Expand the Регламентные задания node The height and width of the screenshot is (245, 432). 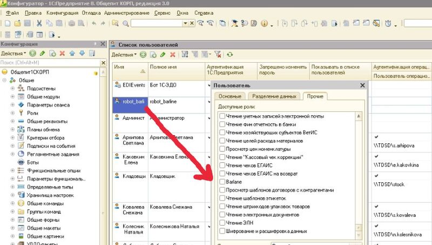[x=12, y=154]
